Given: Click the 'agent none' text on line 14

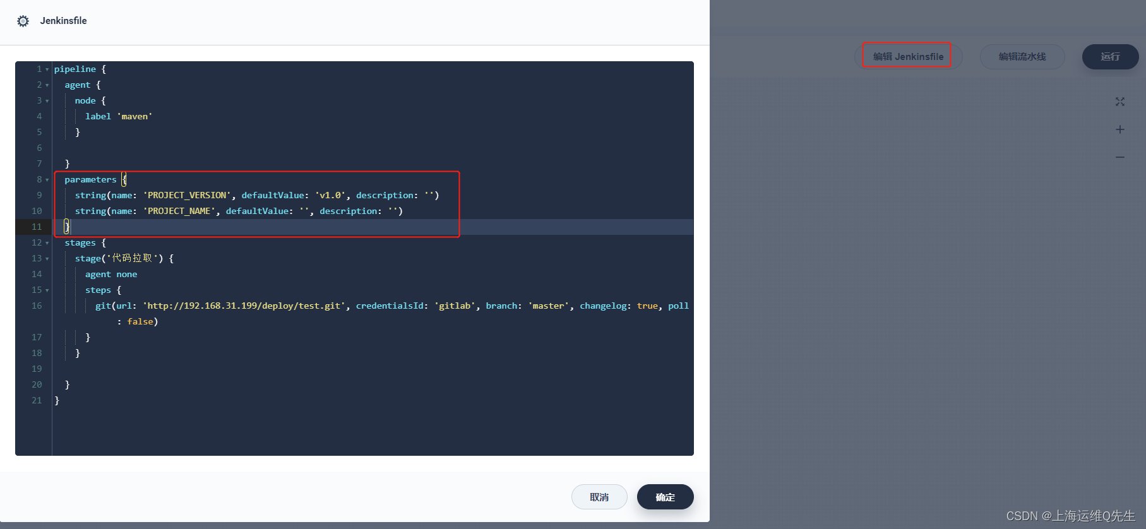Looking at the screenshot, I should (x=111, y=274).
